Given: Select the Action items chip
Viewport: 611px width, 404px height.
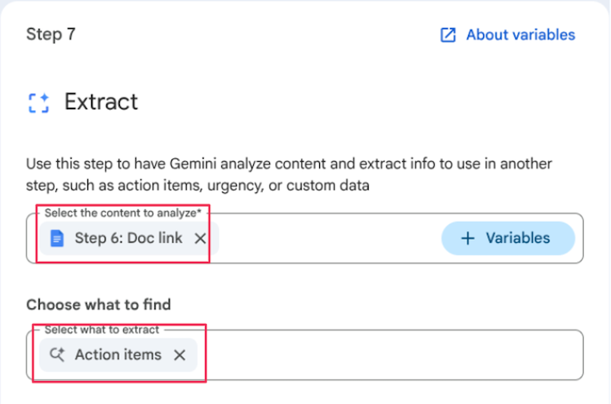Looking at the screenshot, I should [118, 355].
